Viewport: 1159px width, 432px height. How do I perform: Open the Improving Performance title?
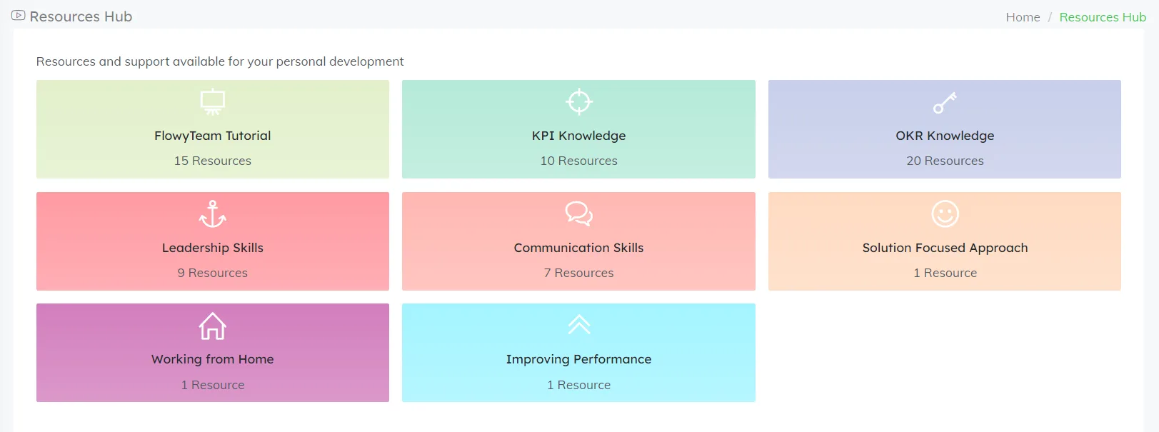tap(579, 359)
